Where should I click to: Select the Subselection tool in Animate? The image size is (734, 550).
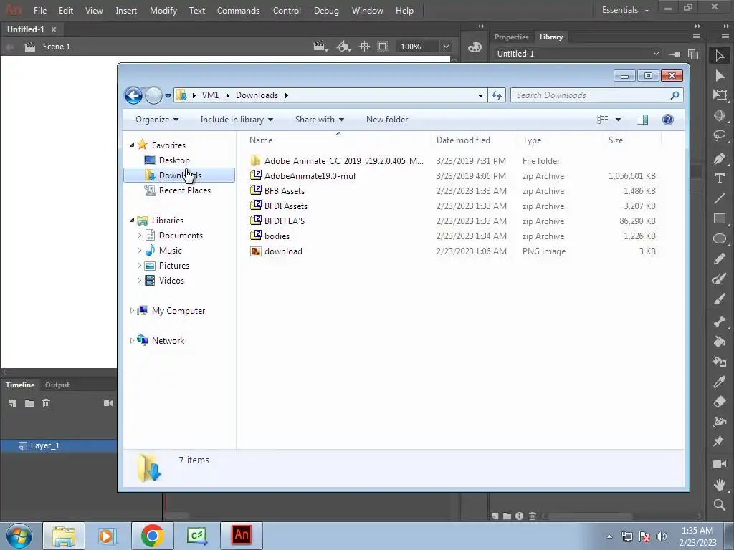coord(720,76)
